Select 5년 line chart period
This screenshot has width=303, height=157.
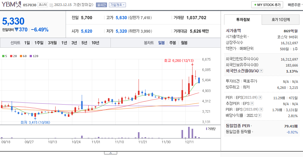(84, 43)
